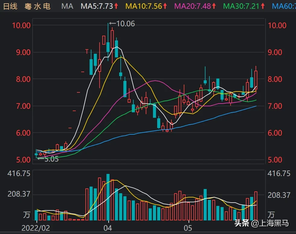
Task: Click the 05 month axis marker
Action: (188, 228)
